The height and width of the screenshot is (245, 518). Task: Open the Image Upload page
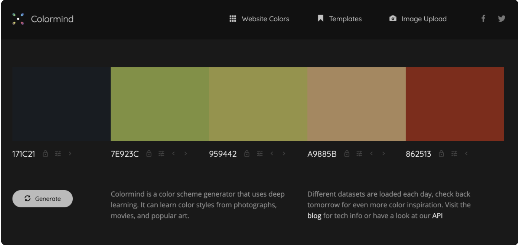[418, 19]
